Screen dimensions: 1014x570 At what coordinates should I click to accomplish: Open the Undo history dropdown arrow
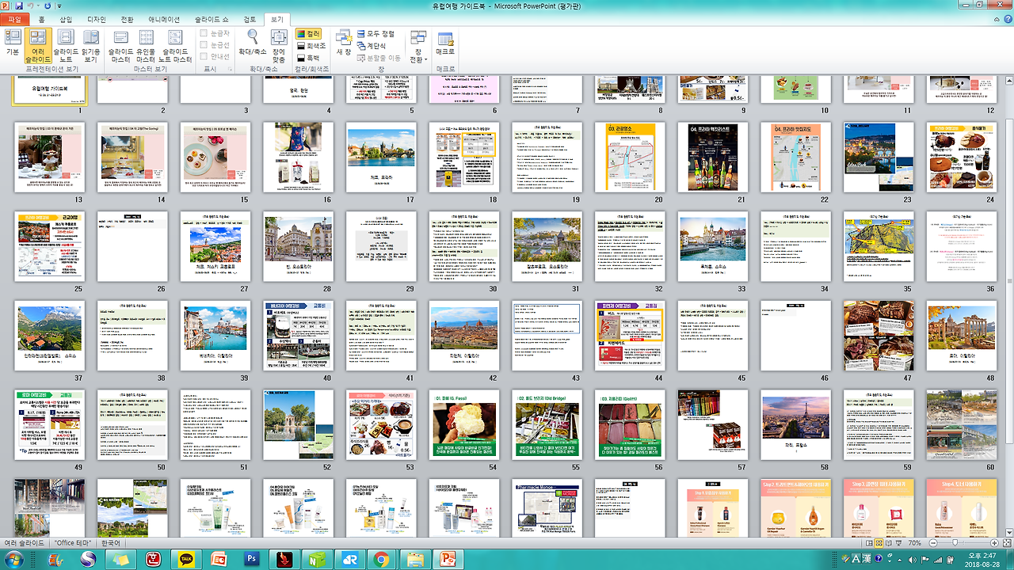click(40, 6)
